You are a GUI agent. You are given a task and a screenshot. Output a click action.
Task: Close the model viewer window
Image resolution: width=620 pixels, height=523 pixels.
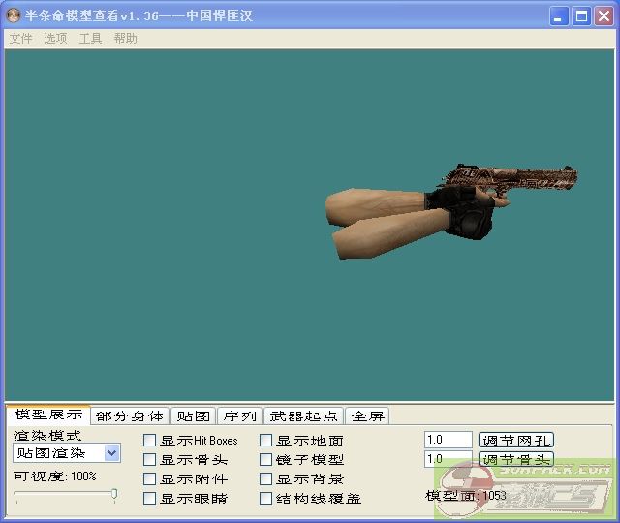coord(603,16)
